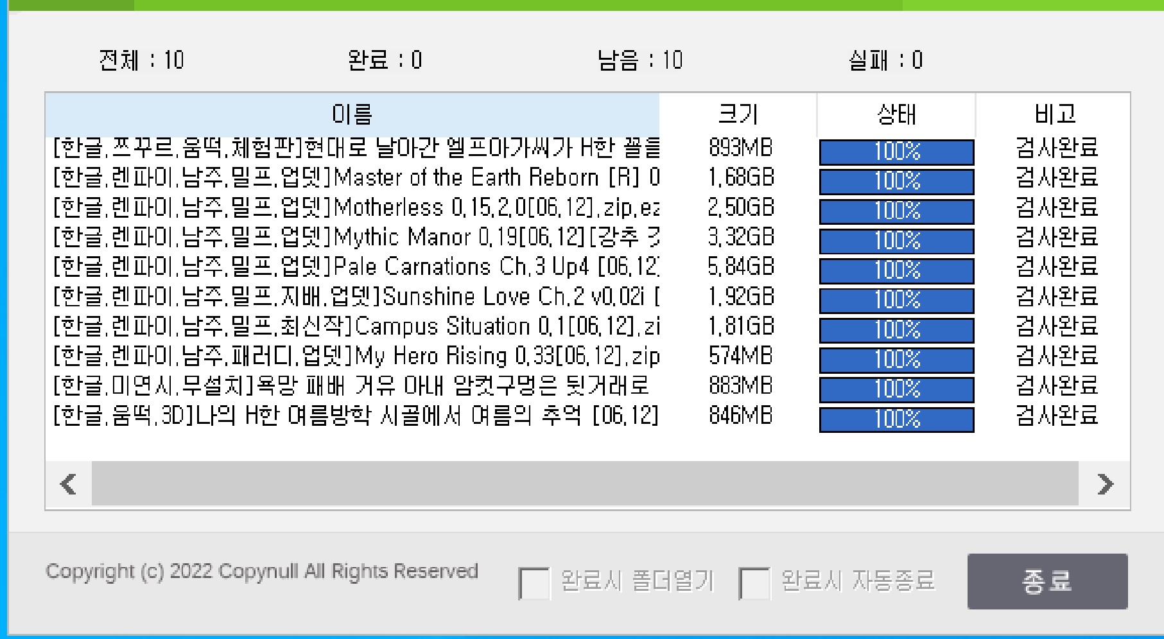Image resolution: width=1164 pixels, height=639 pixels.
Task: Click the 상태 column header
Action: [x=896, y=114]
